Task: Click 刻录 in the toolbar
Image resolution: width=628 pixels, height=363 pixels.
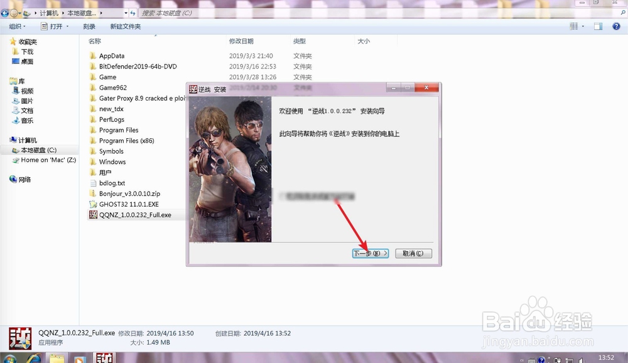Action: pos(89,26)
